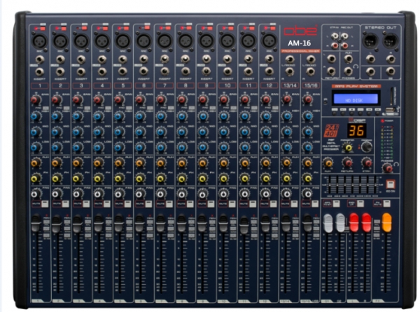Click the orange AUX knob on channel 8

181,163
